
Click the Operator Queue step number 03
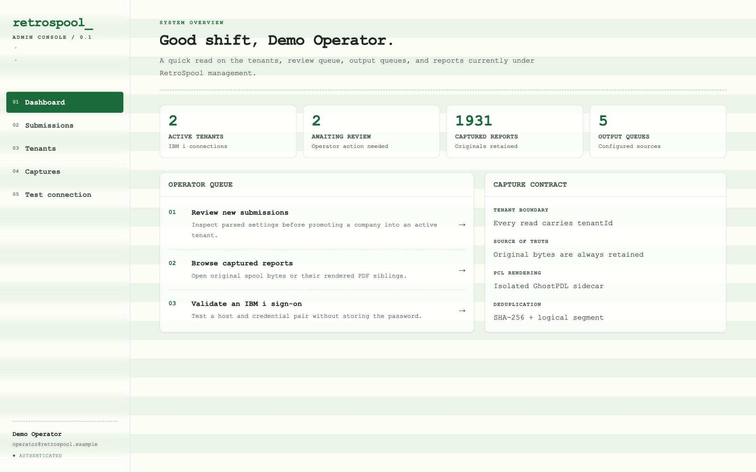tap(172, 303)
